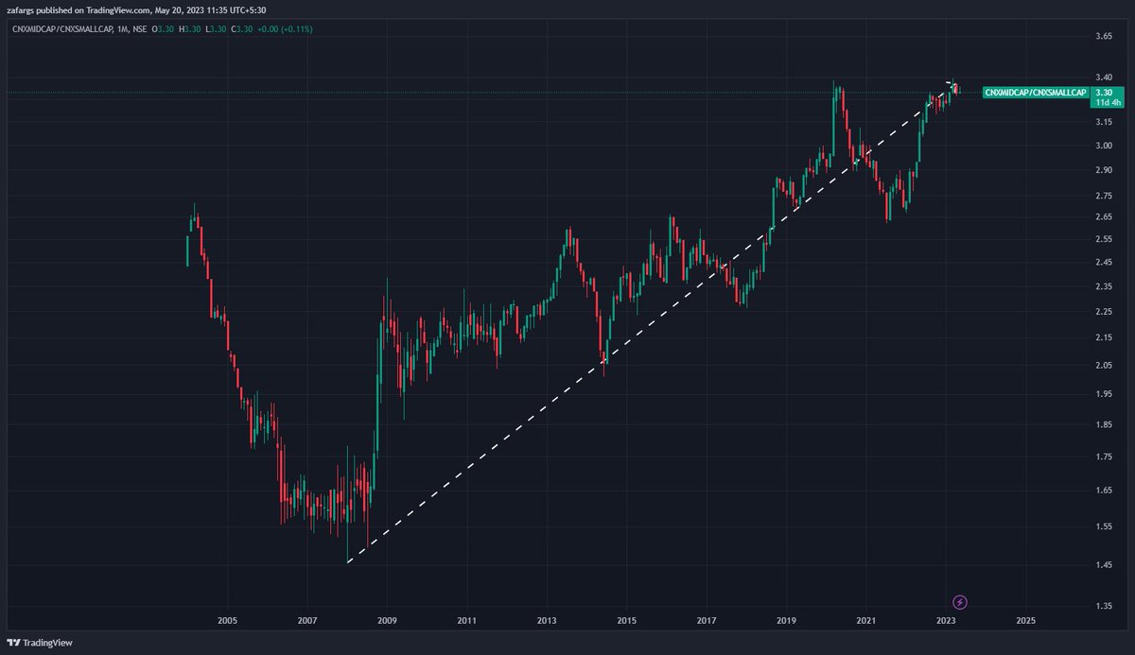
Task: Click the 2013 year label on time axis
Action: (546, 621)
